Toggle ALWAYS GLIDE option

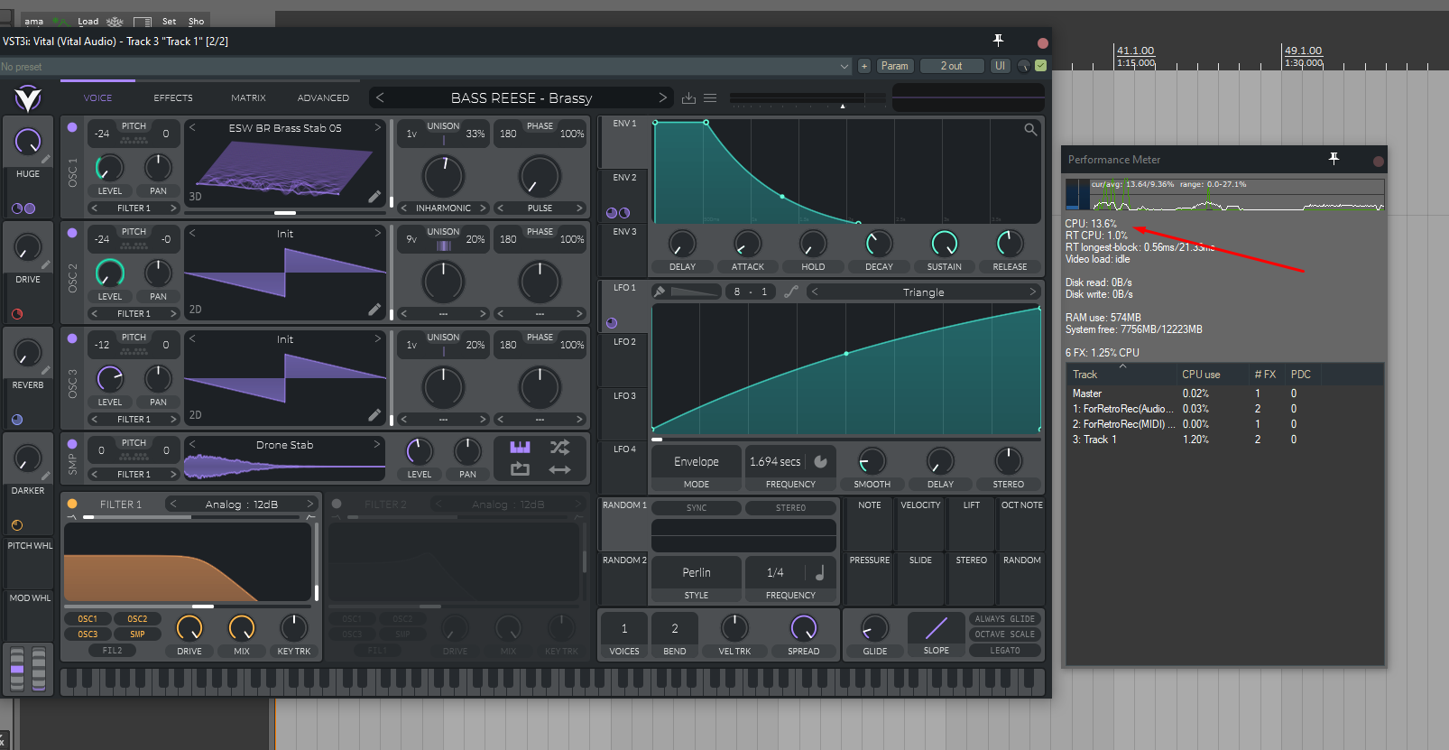[x=1005, y=619]
